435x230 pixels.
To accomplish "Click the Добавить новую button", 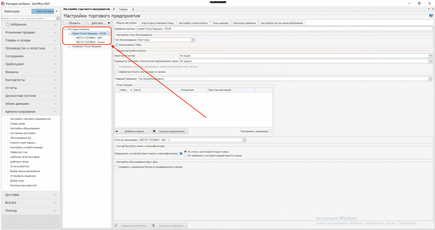I will point(132,131).
